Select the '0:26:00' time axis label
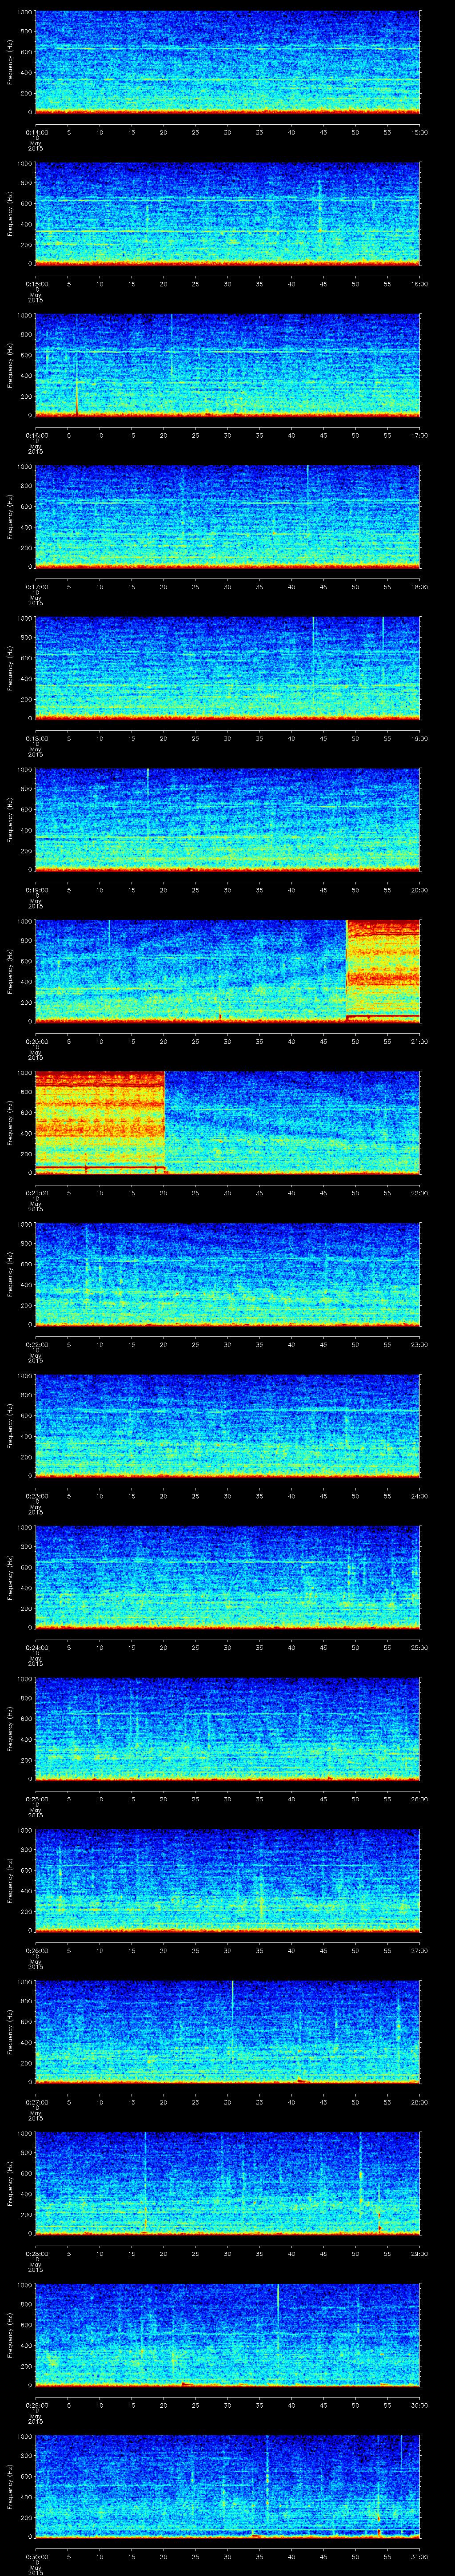The width and height of the screenshot is (455, 2576). coord(37,1950)
